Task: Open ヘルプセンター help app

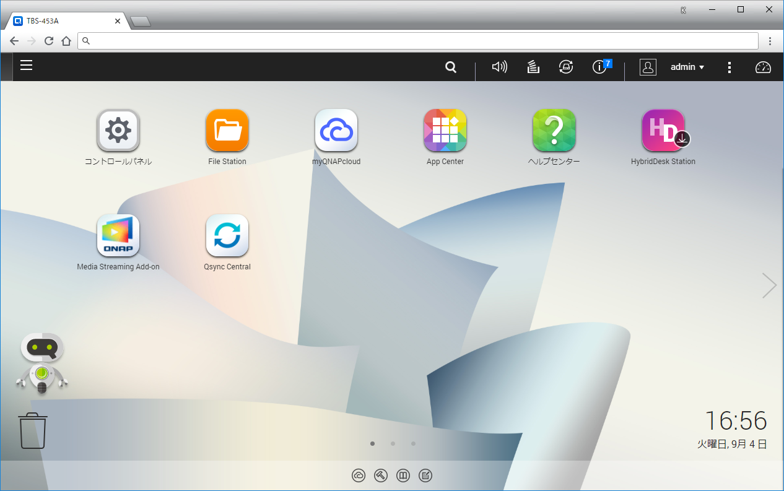Action: coord(554,131)
